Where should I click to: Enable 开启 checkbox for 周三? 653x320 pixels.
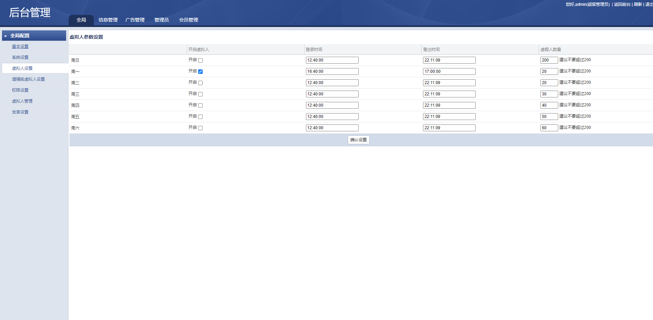(201, 94)
